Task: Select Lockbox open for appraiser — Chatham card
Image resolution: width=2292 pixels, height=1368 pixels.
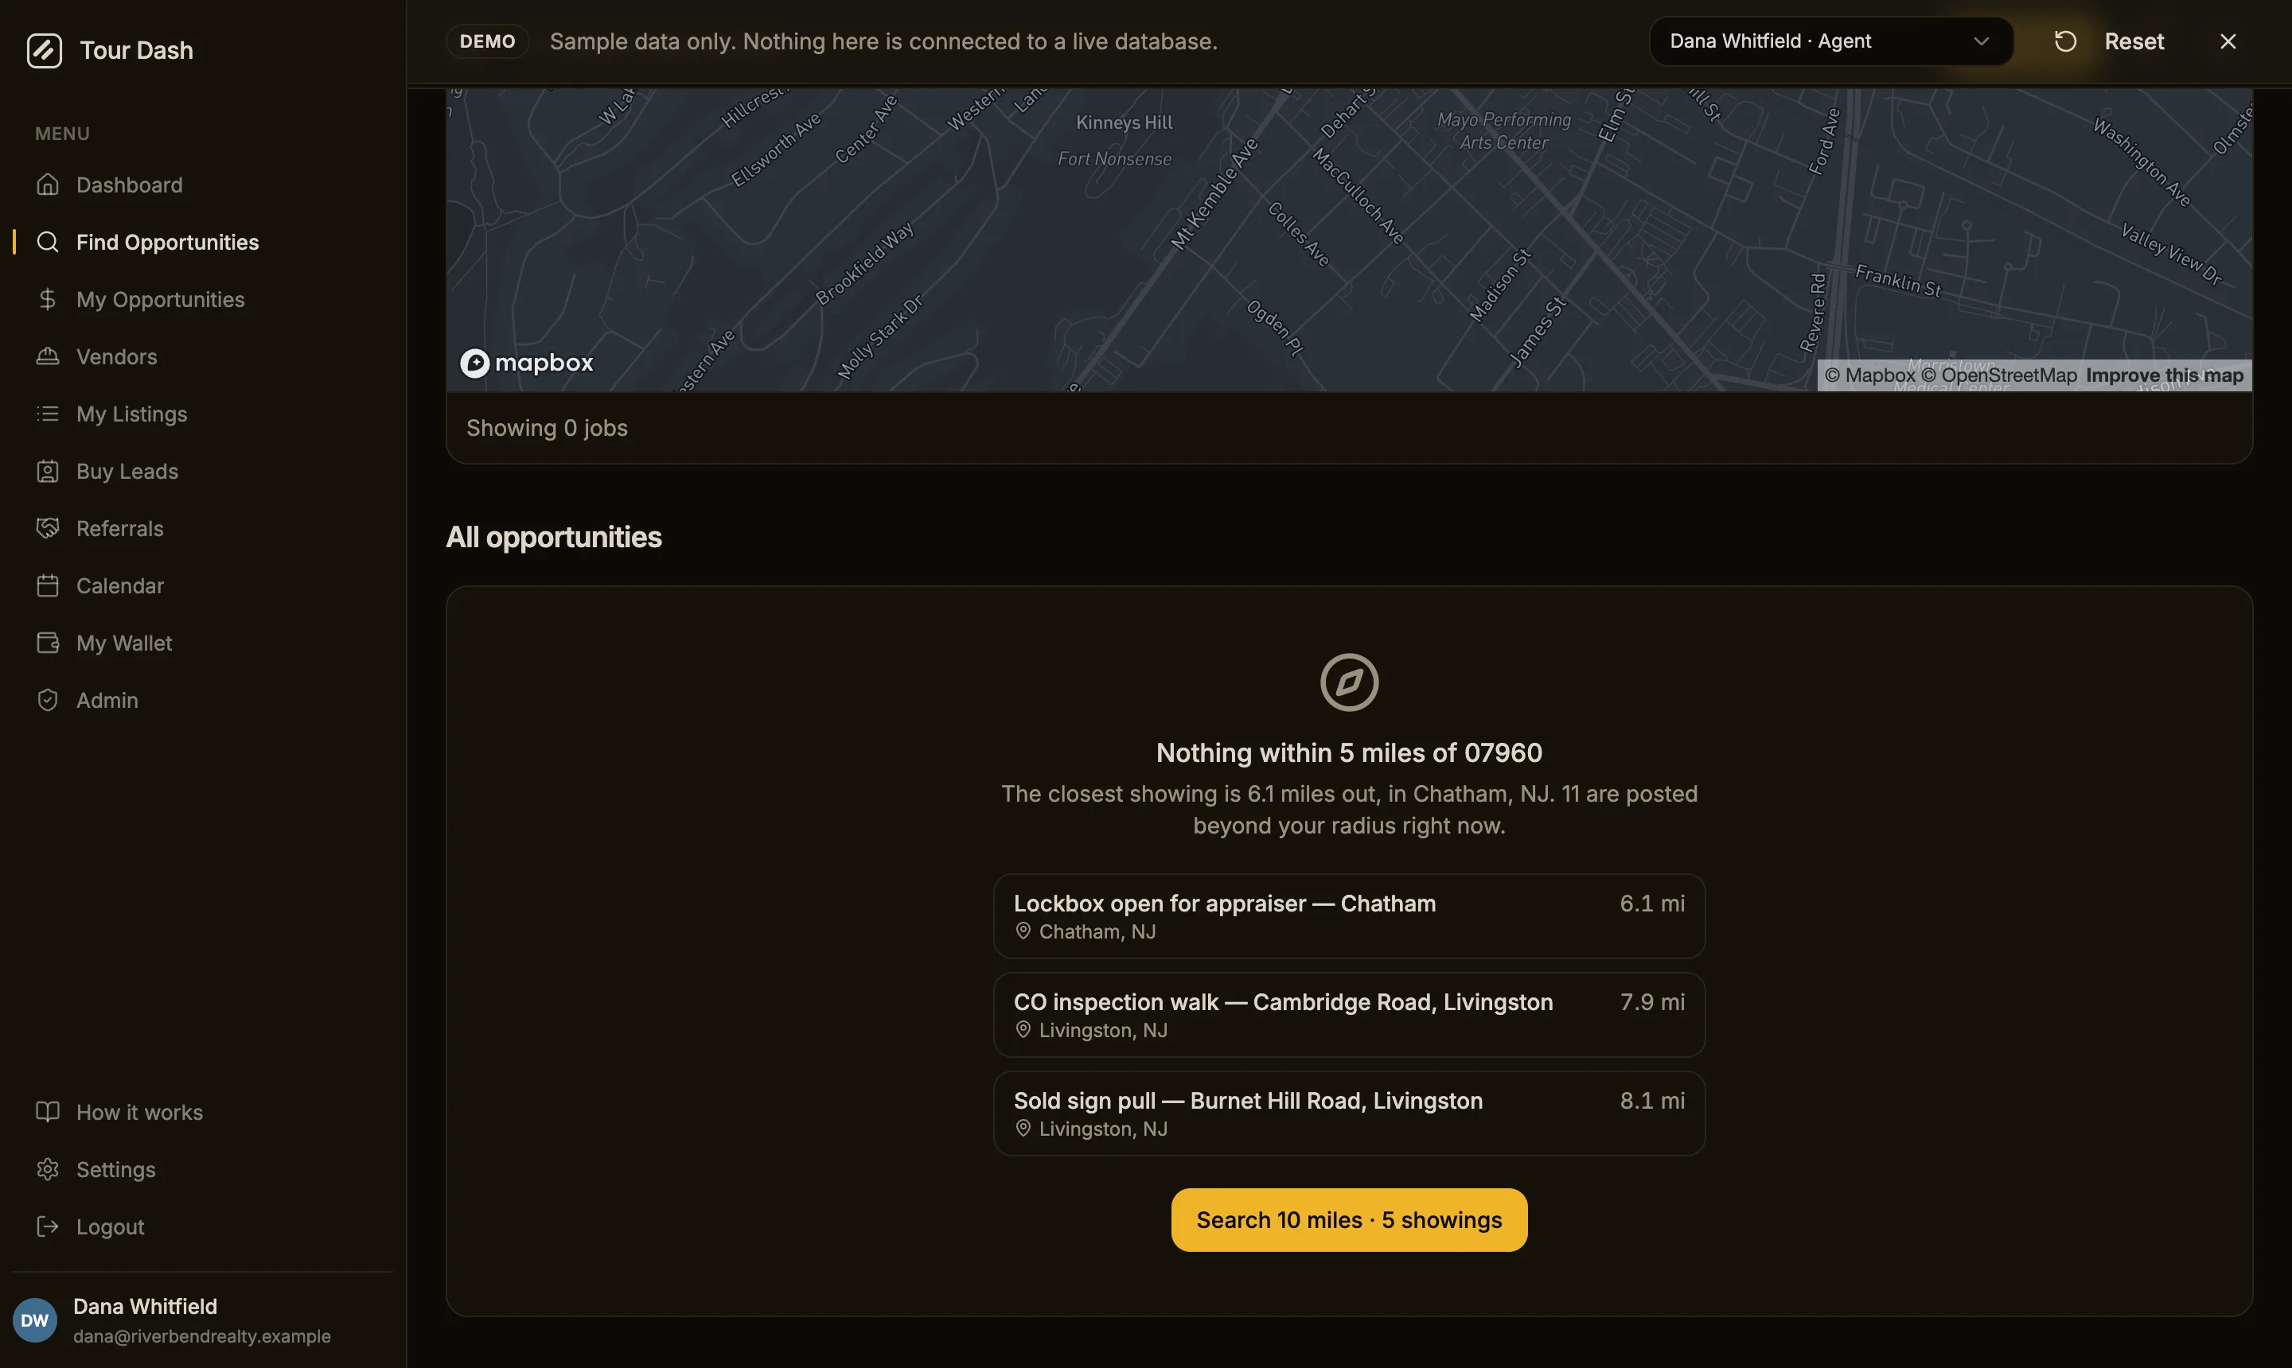Action: pyautogui.click(x=1348, y=916)
